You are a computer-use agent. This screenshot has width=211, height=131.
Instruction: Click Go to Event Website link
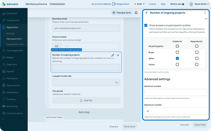[101, 4]
